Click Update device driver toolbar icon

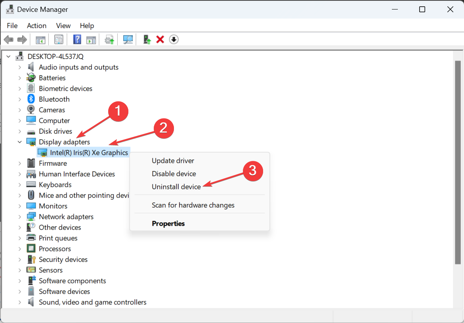pos(109,40)
